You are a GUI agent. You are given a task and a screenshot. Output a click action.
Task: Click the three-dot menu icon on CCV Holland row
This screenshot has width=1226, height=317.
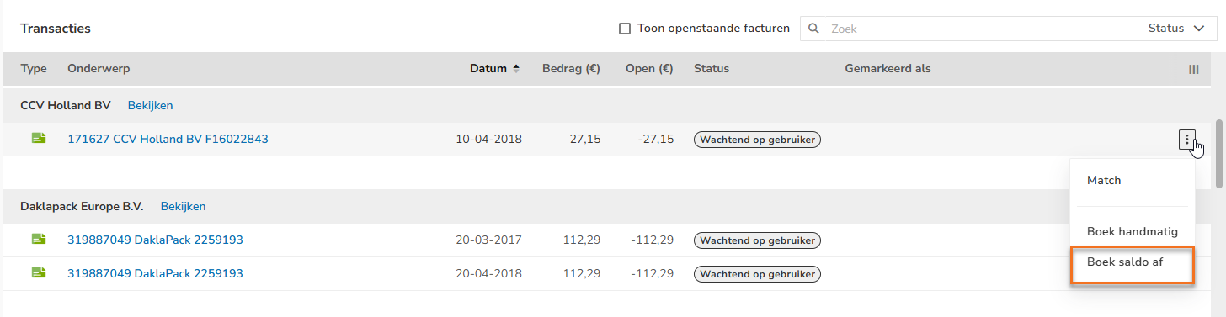click(1187, 140)
